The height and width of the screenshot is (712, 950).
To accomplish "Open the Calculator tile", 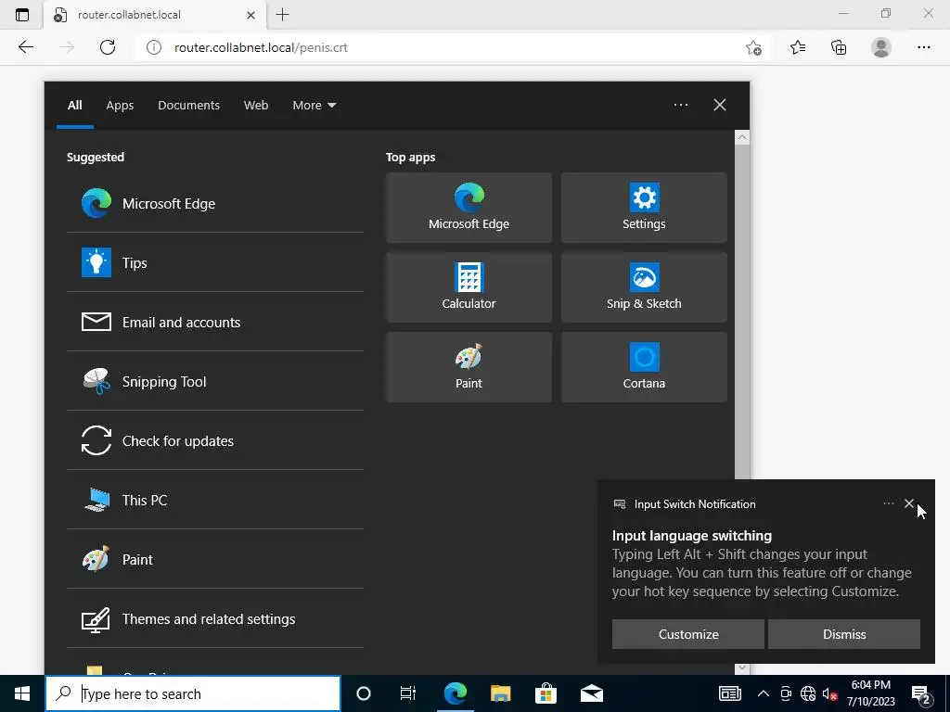I will [469, 287].
